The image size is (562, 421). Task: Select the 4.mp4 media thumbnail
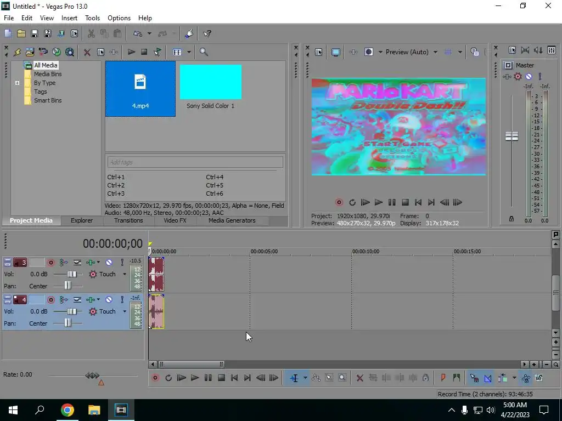[x=140, y=89]
